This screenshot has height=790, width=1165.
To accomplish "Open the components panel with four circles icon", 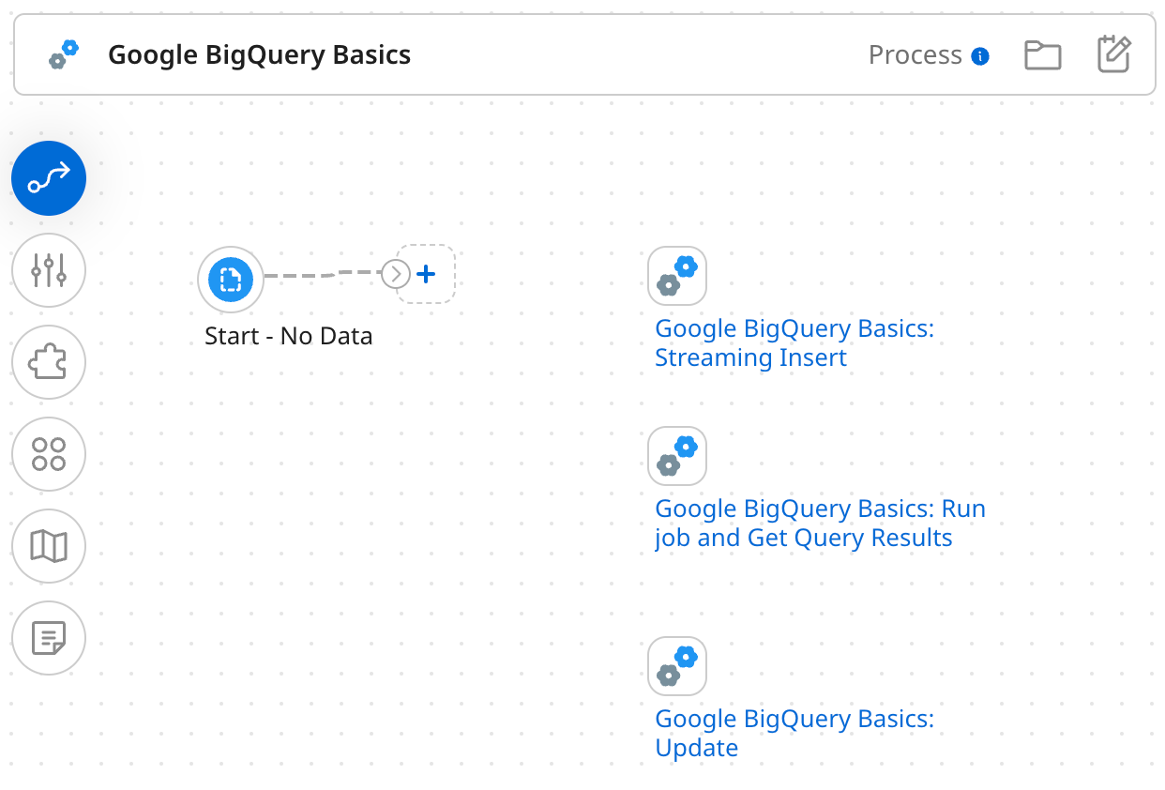I will click(x=49, y=454).
